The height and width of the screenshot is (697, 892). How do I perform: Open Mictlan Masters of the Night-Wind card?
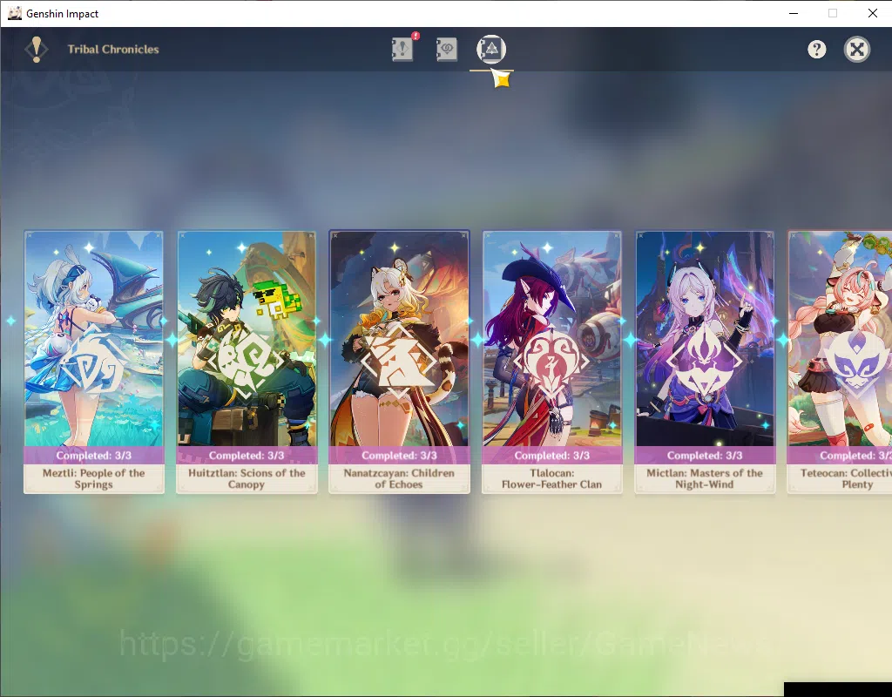705,362
